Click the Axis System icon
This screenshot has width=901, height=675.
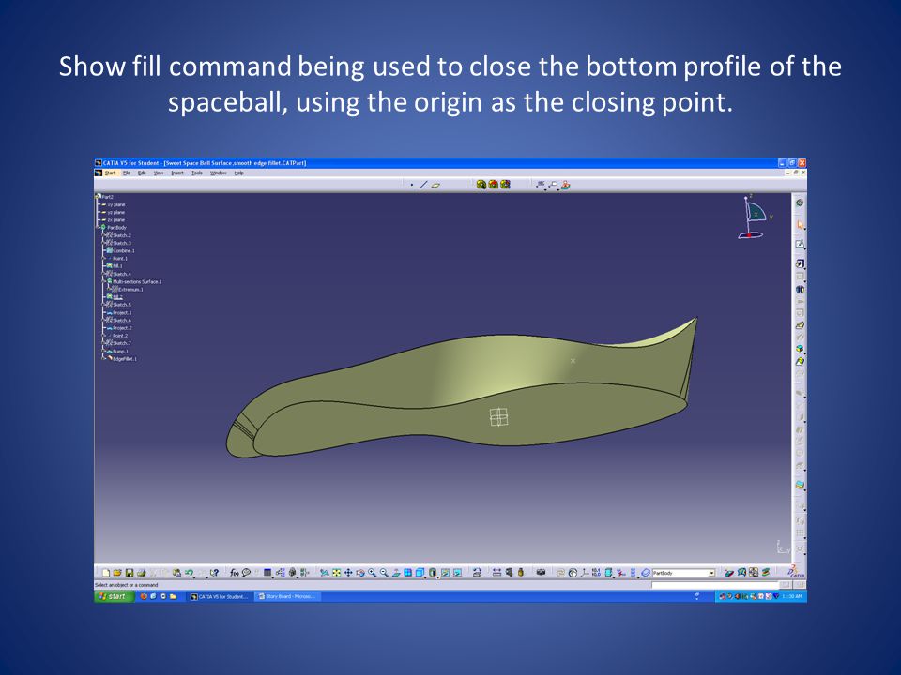(585, 573)
